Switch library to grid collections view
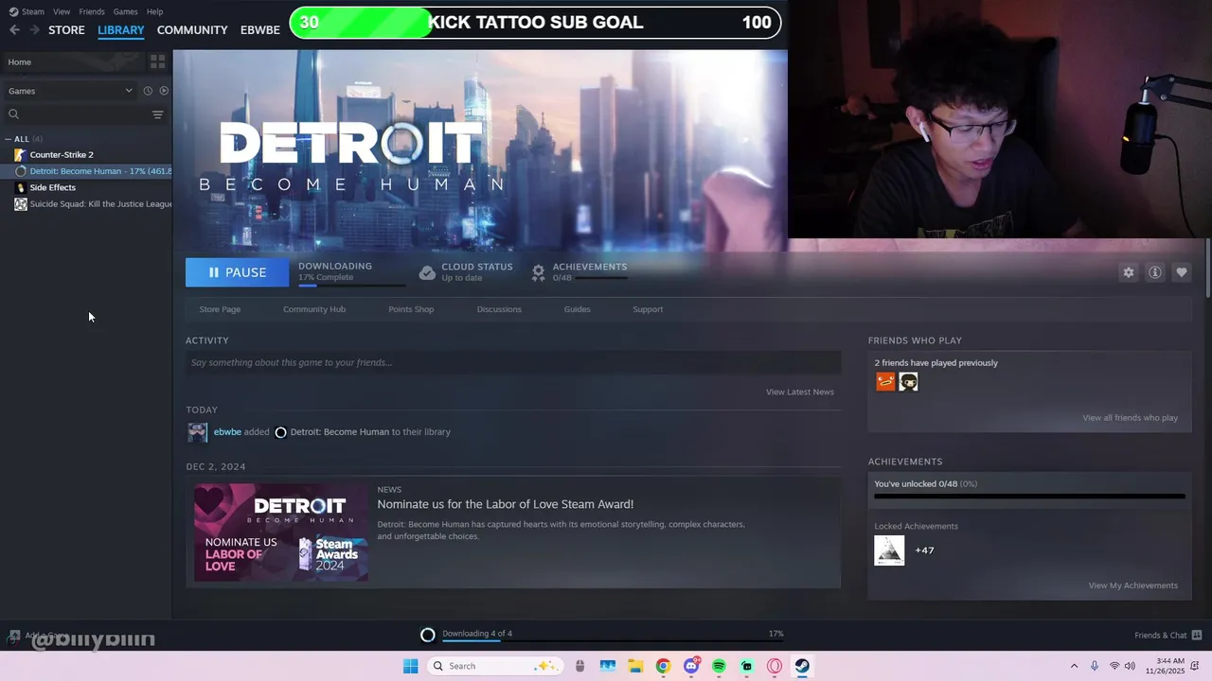The height and width of the screenshot is (681, 1212). tap(157, 61)
